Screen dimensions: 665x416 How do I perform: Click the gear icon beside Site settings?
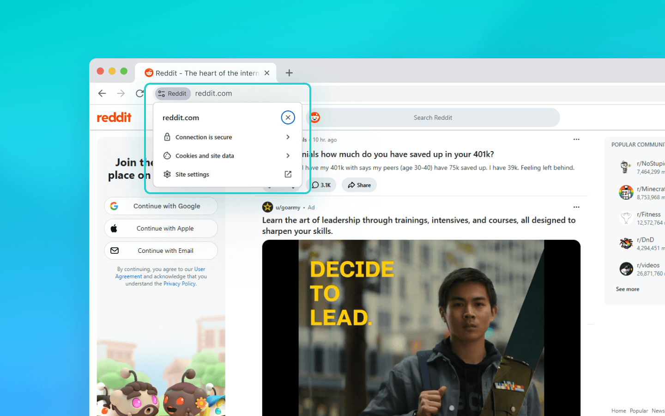167,174
